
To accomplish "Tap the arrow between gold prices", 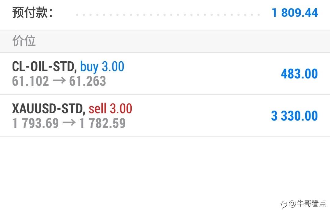I will (x=69, y=123).
